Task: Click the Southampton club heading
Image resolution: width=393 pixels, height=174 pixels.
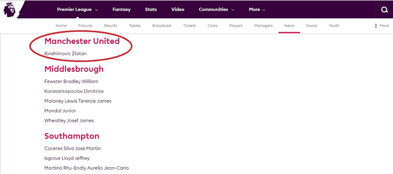Action: [x=72, y=136]
